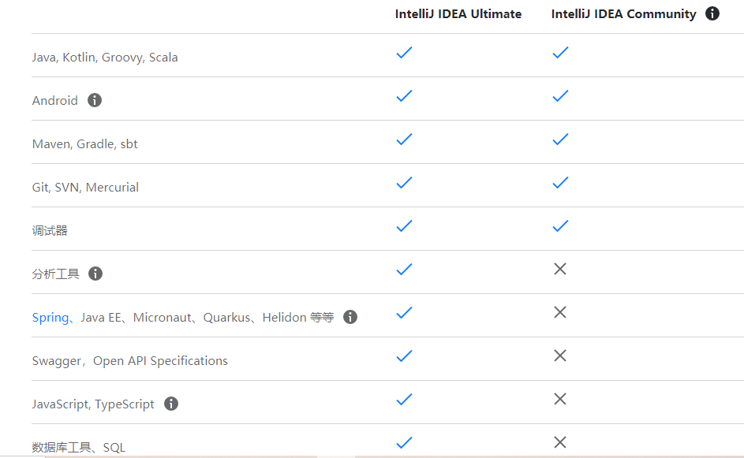
Task: Click Community X mark for JavaScript, TypeScript
Action: [560, 399]
